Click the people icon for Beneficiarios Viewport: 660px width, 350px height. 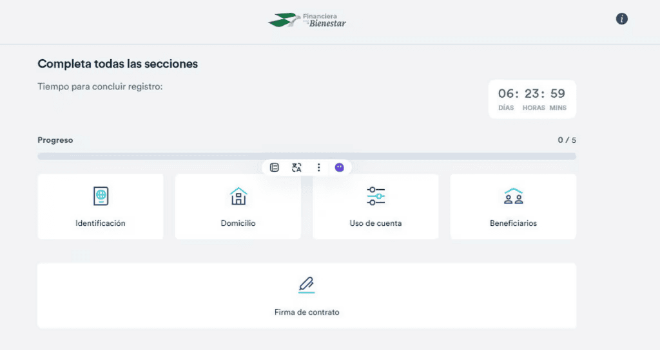513,196
